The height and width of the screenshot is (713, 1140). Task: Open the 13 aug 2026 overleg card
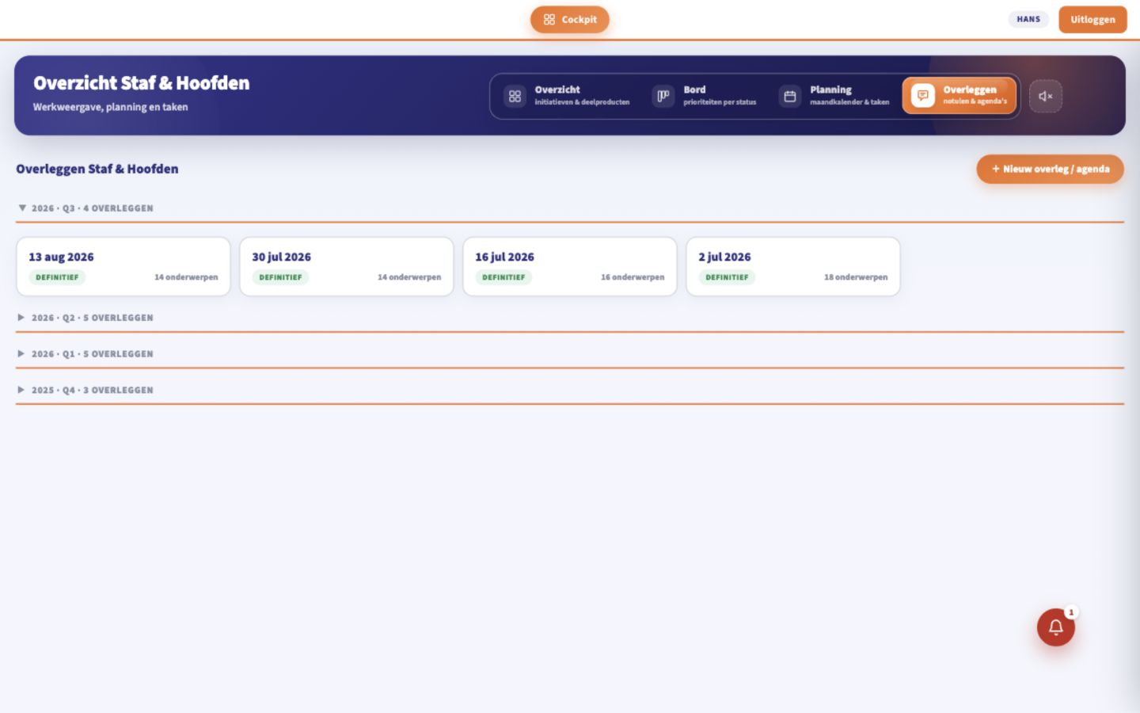[x=123, y=267]
